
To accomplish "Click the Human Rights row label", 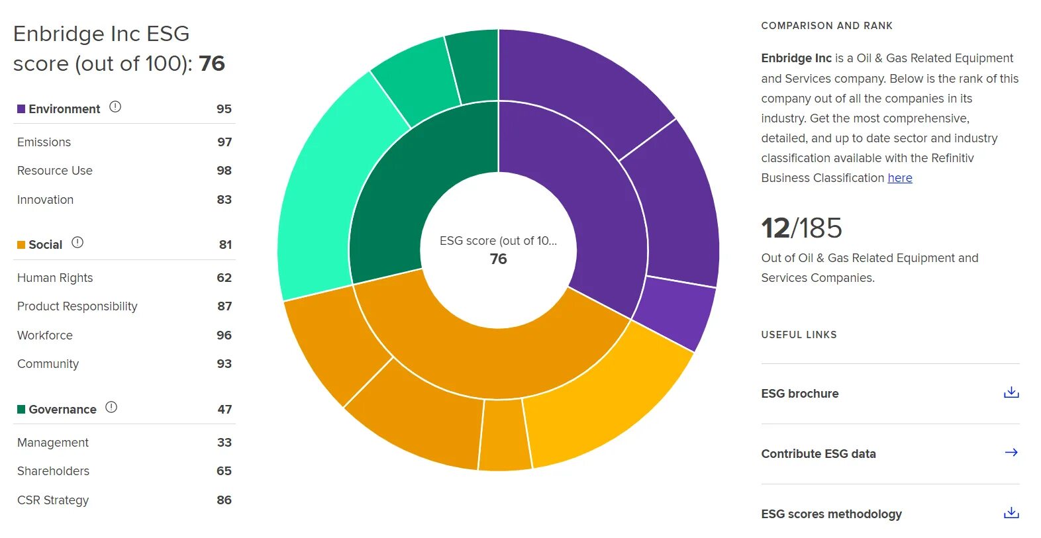I will click(55, 277).
